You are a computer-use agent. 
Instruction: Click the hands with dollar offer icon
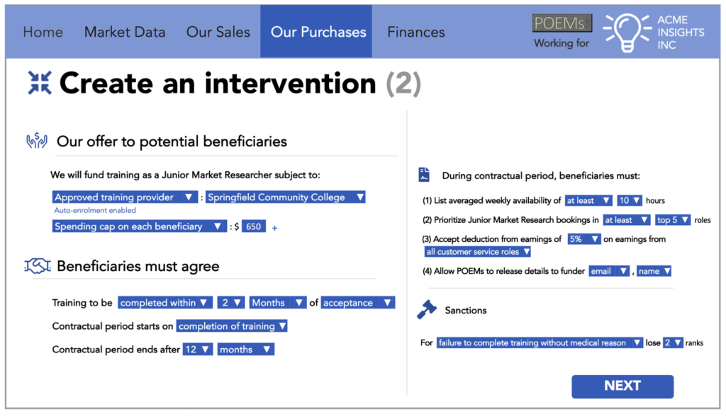[37, 141]
